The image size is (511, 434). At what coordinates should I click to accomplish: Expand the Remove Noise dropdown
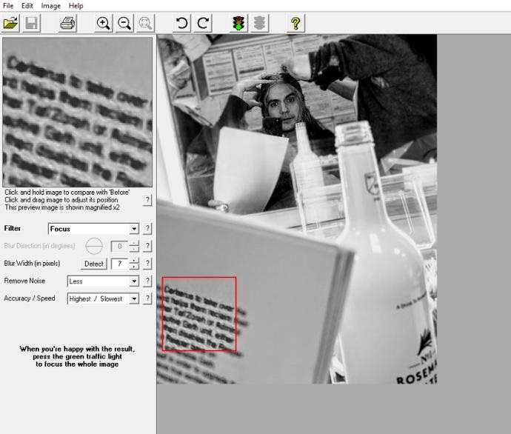click(x=134, y=281)
